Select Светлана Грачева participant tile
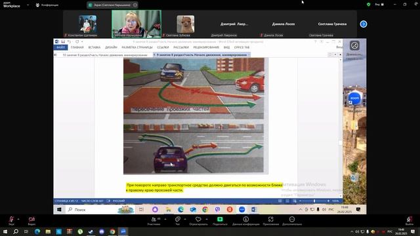Screen dimensions: 420x236 point(332,24)
